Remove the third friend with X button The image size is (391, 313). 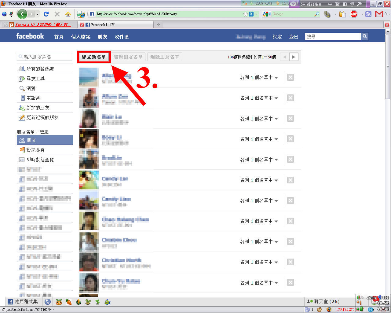[x=291, y=118]
